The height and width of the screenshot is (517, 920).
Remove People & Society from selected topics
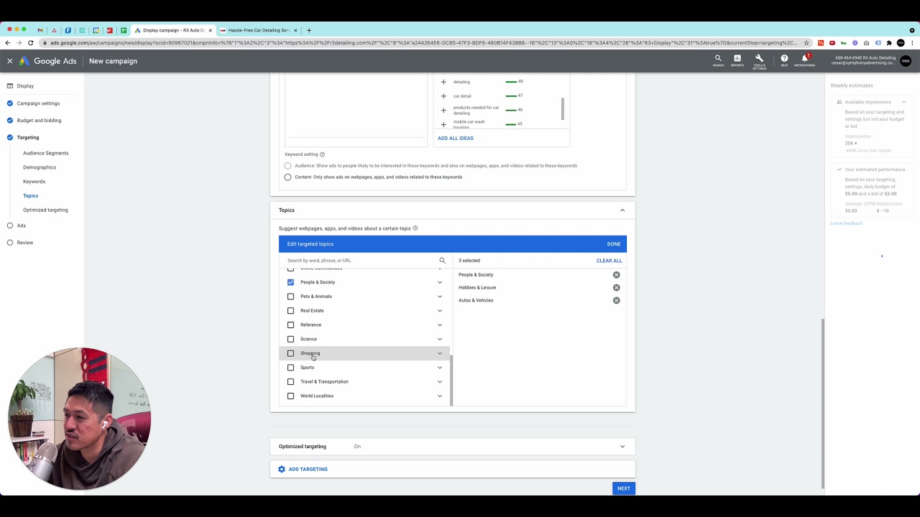(x=616, y=275)
